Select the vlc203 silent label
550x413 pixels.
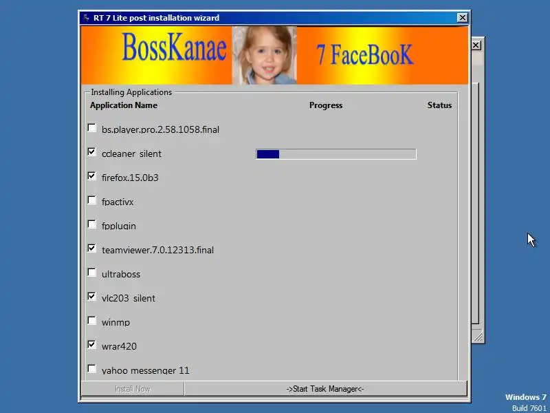[129, 298]
